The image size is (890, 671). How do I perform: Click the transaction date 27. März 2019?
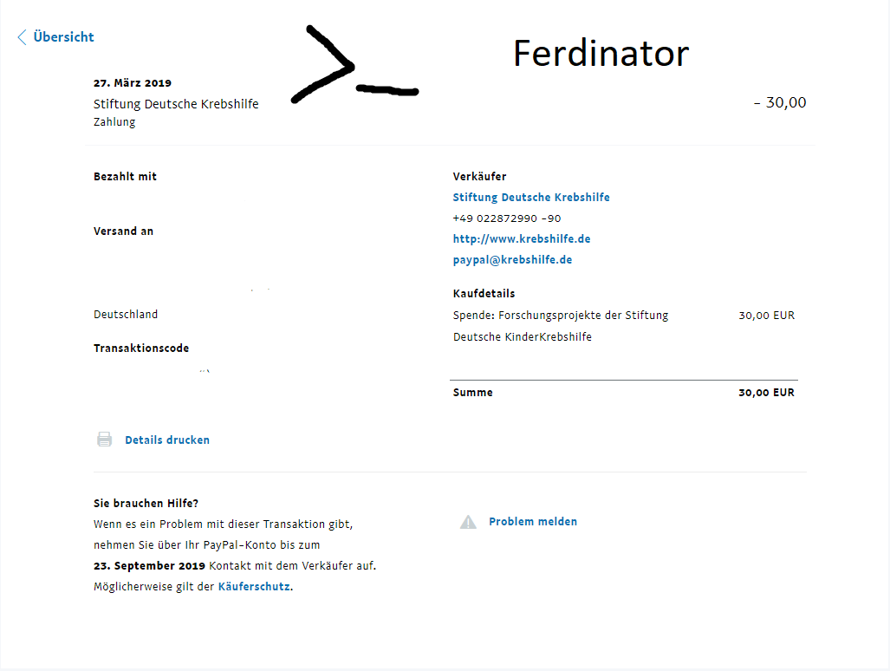[133, 83]
